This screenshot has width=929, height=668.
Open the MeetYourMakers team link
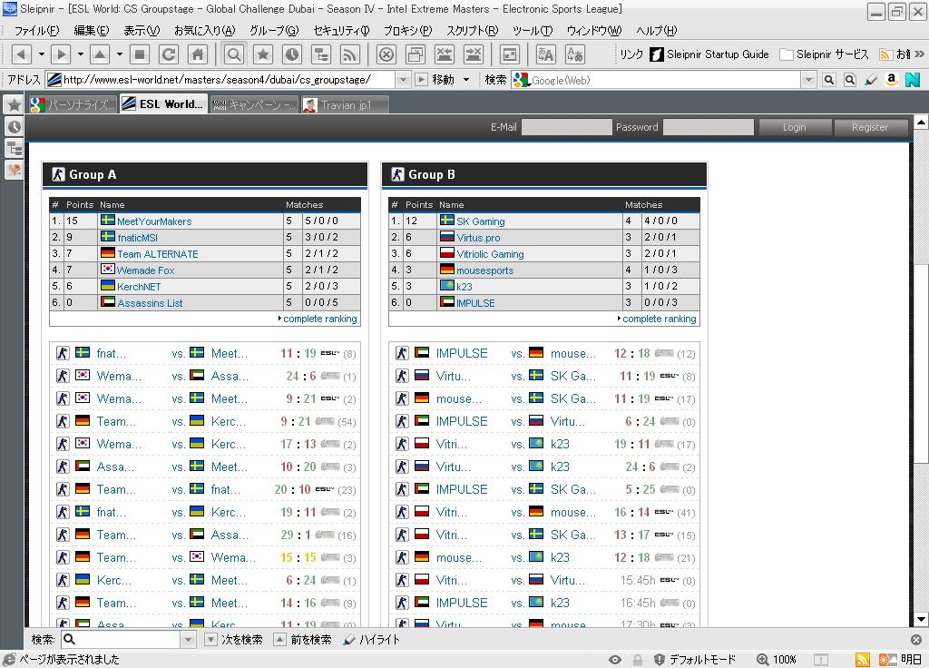click(x=154, y=221)
